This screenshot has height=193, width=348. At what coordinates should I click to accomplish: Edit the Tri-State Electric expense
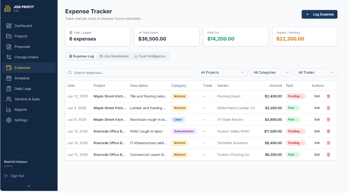pyautogui.click(x=317, y=120)
